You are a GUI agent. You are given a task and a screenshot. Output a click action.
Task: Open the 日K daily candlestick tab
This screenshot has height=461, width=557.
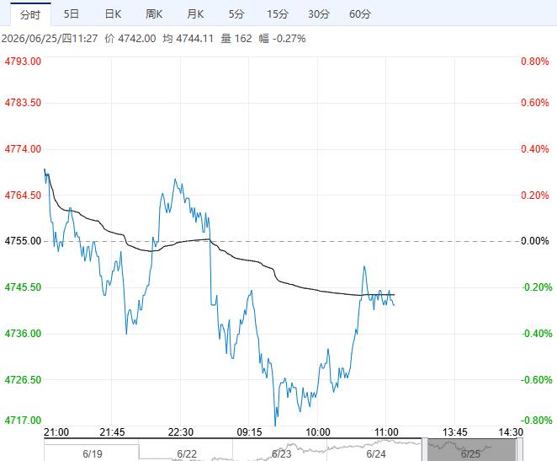click(x=113, y=14)
